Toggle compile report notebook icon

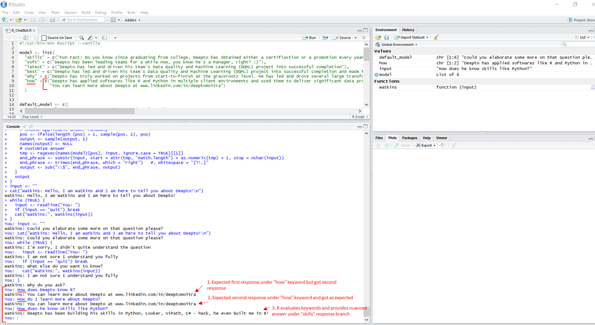[x=104, y=38]
